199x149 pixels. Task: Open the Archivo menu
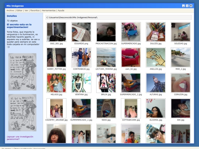point(10,11)
